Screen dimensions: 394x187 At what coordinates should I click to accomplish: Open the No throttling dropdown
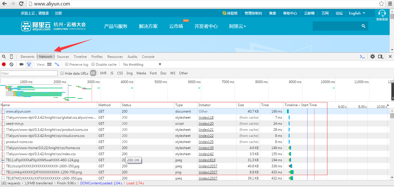142,64
